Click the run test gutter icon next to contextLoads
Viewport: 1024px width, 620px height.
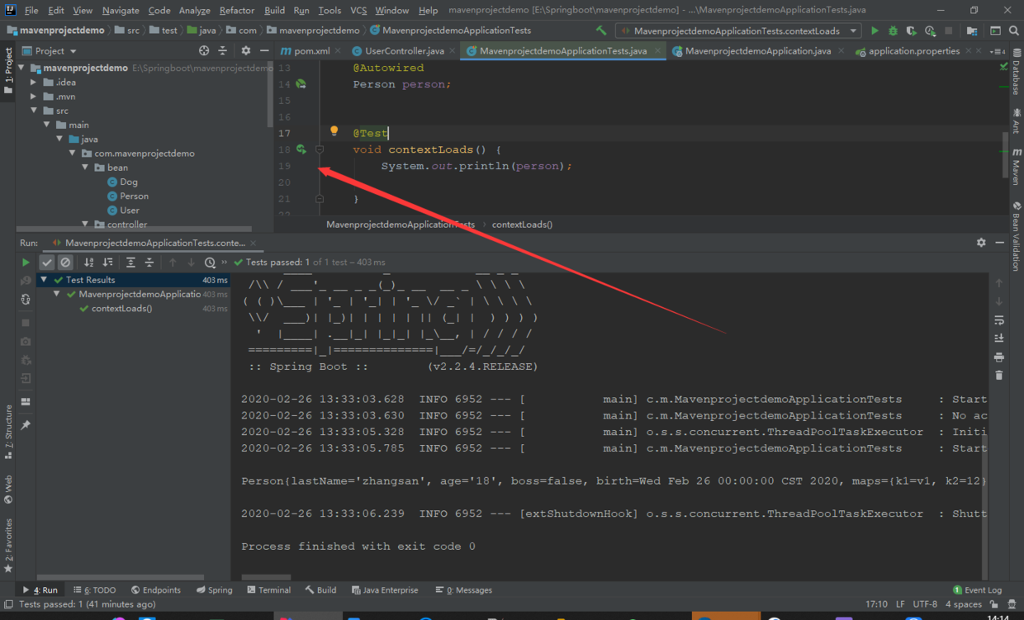(x=301, y=149)
